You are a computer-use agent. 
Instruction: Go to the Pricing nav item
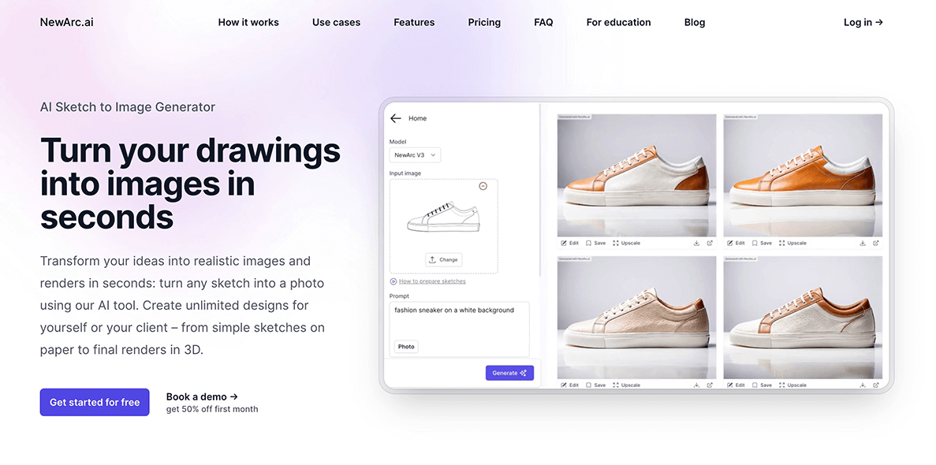point(484,22)
